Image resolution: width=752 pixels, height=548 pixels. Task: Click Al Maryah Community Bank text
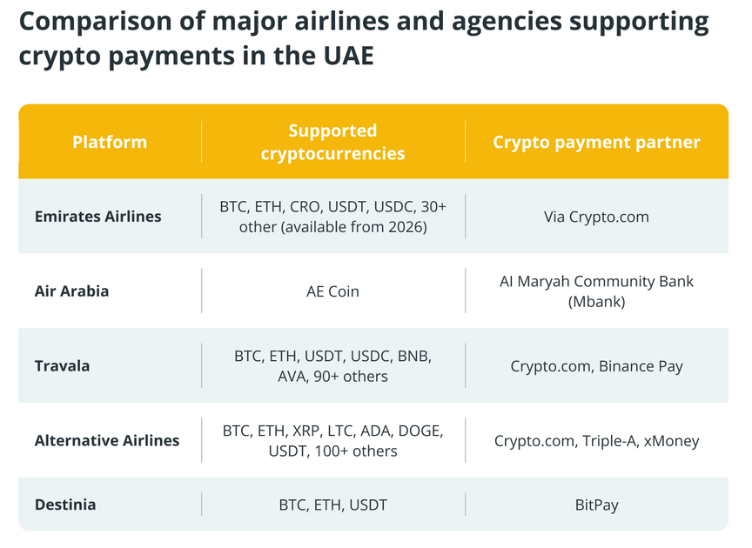(596, 281)
